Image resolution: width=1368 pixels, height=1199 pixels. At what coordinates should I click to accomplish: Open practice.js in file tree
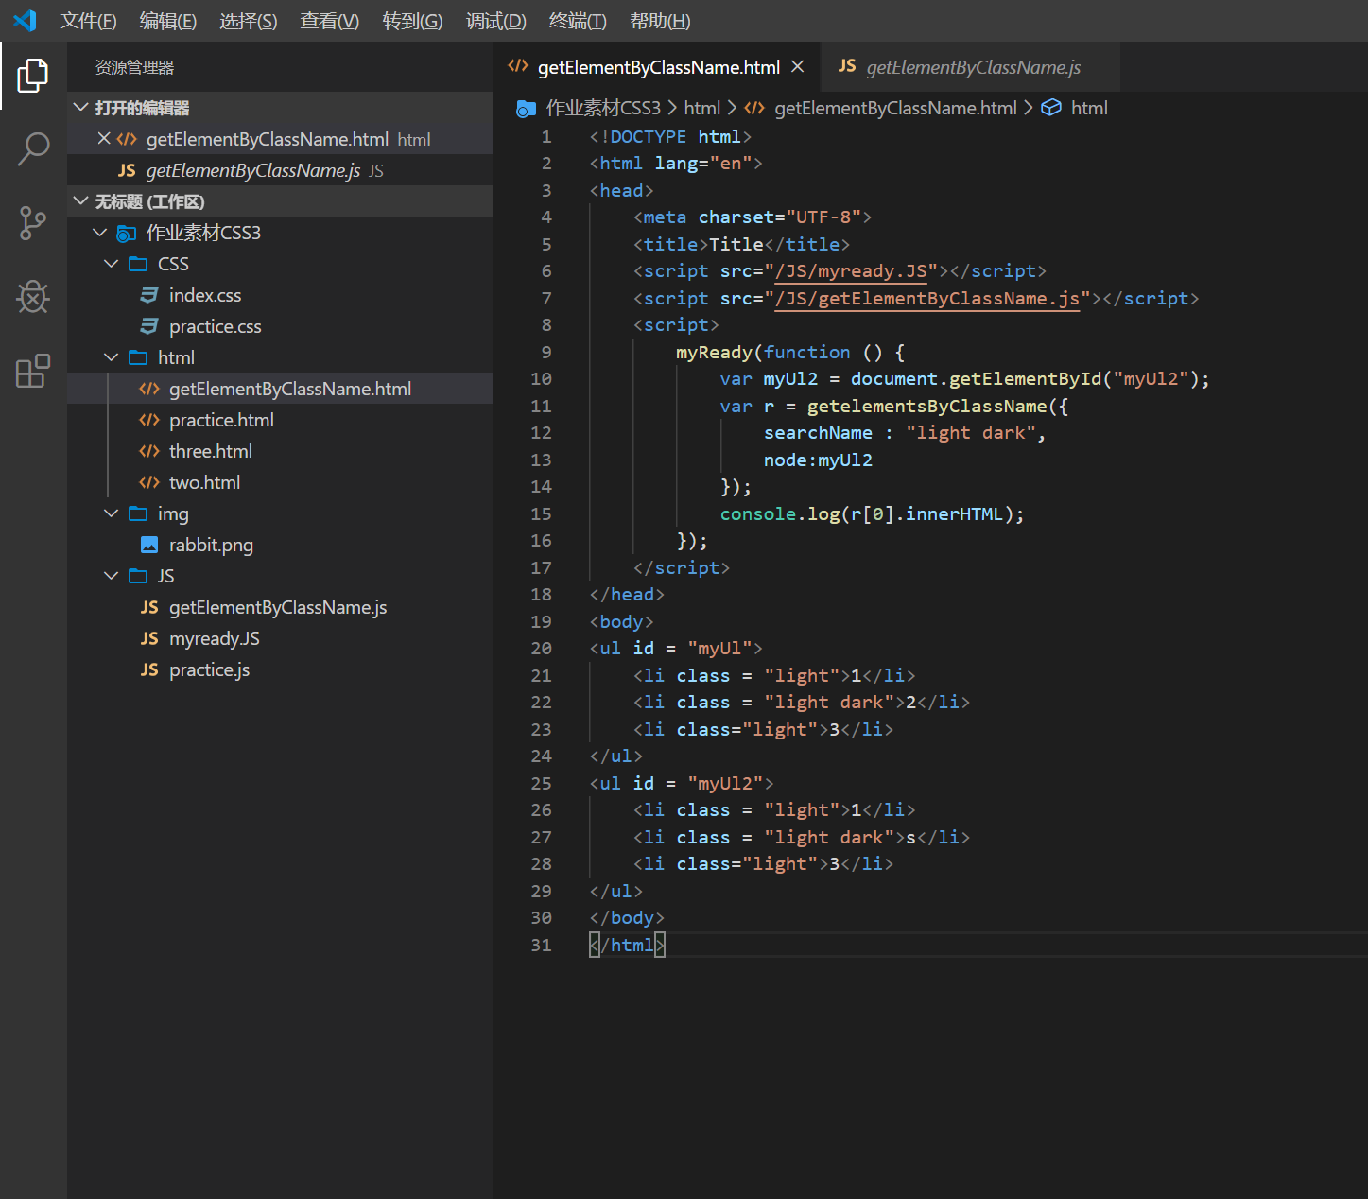280,669
